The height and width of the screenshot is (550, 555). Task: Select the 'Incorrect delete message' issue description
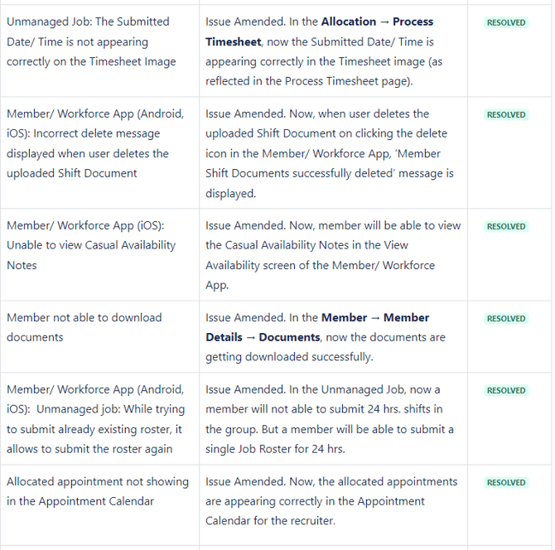[91, 143]
